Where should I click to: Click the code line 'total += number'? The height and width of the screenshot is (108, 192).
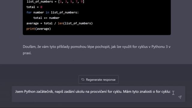click(x=46, y=18)
